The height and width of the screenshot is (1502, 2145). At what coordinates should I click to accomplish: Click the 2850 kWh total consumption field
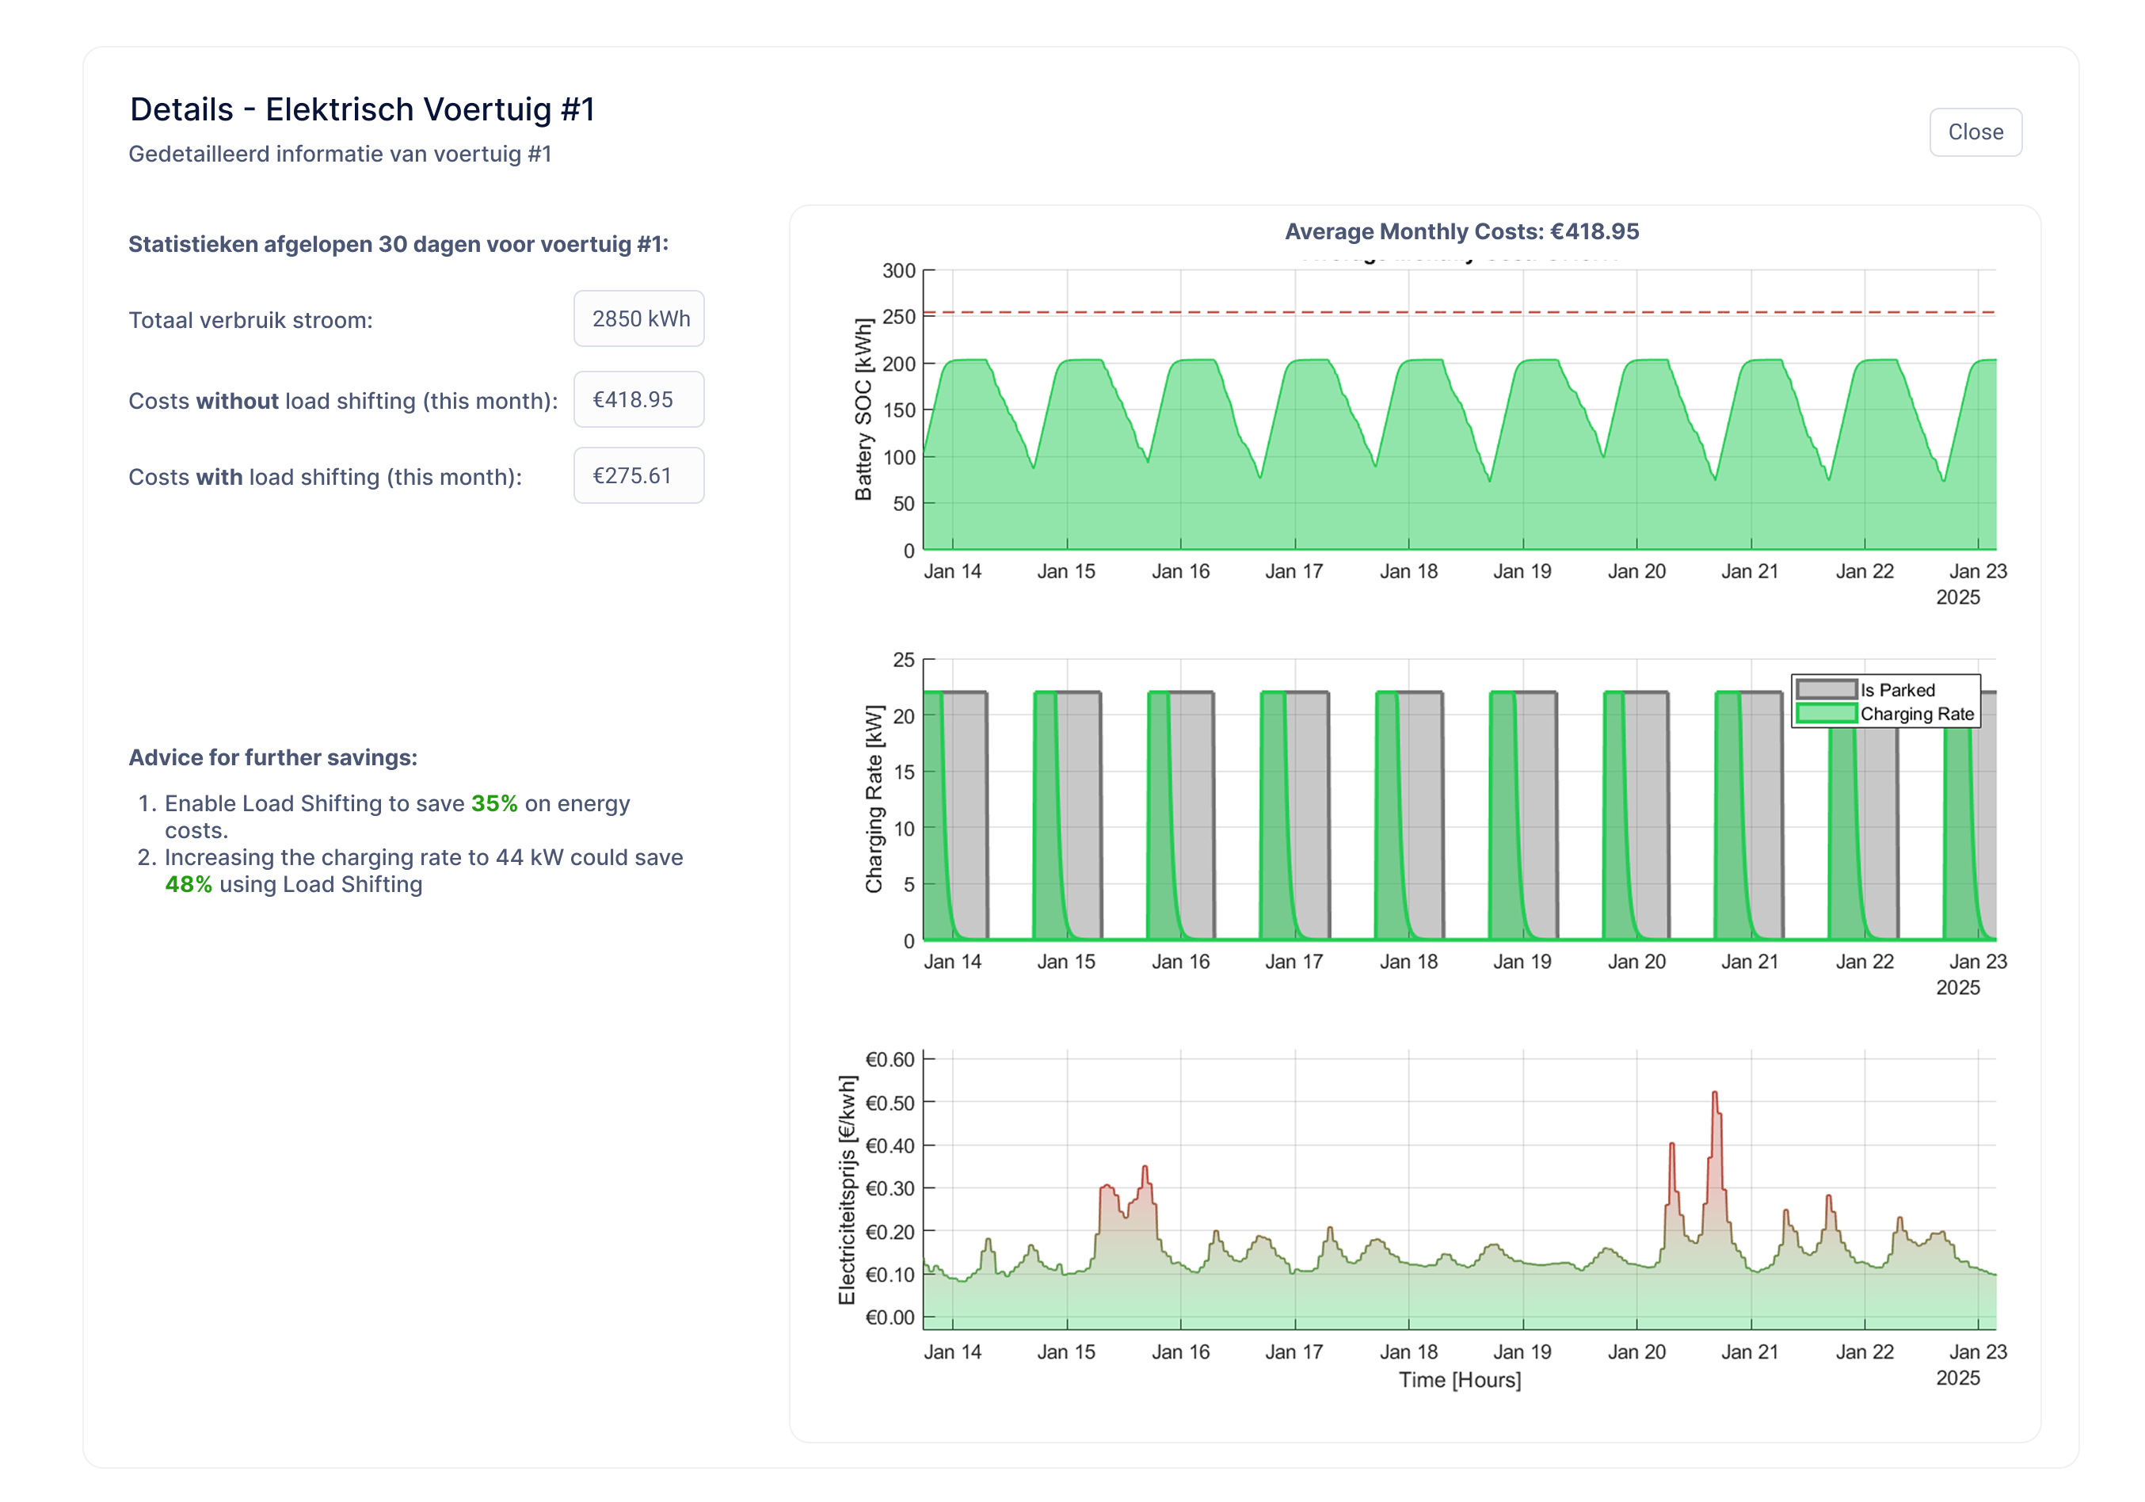tap(639, 318)
